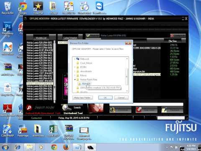201x151 pixels.
Task: Click the green checkmark button
Action: [x=93, y=36]
